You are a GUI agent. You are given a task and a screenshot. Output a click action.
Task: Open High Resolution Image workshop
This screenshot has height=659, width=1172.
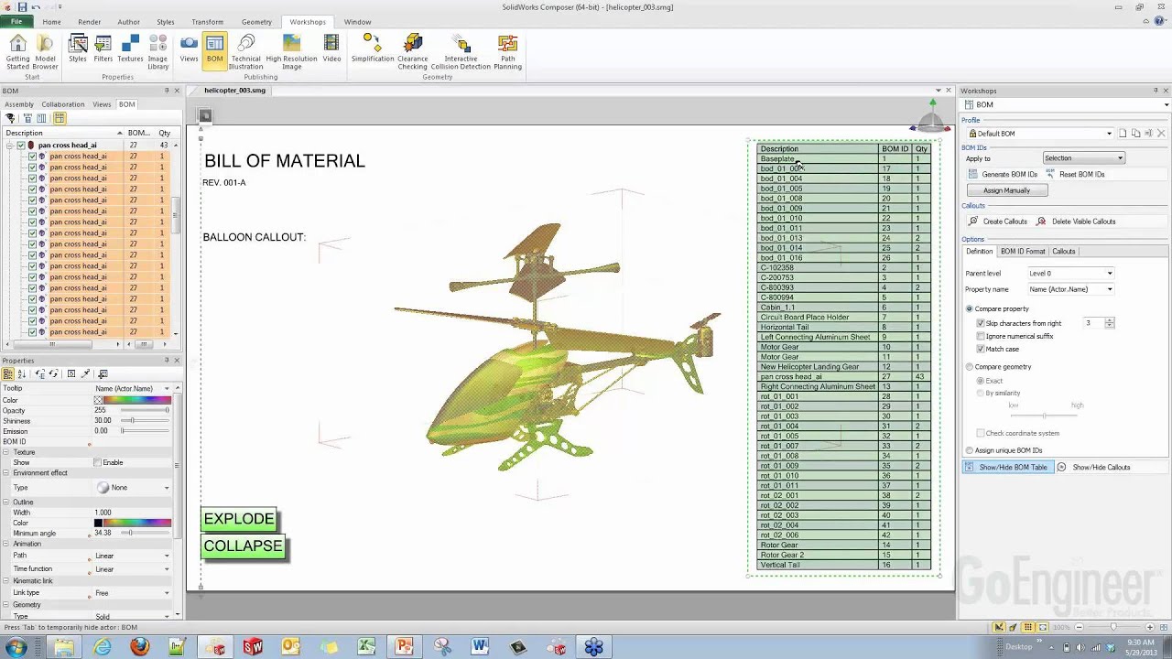pyautogui.click(x=291, y=52)
